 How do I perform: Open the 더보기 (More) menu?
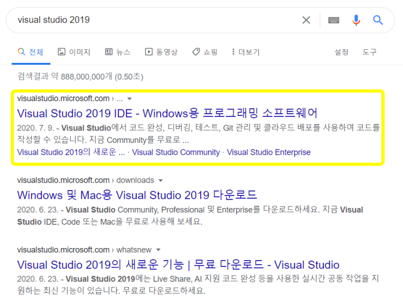coord(246,52)
